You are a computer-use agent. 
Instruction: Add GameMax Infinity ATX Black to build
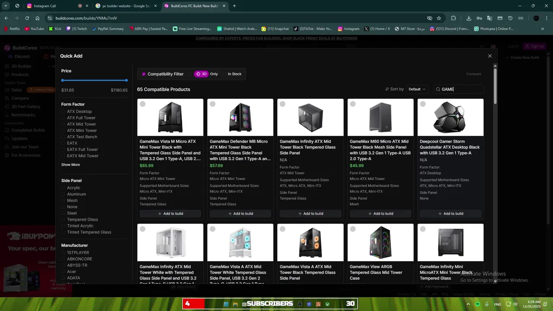[x=310, y=213]
